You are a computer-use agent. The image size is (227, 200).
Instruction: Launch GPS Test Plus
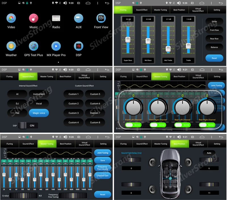coord(33,46)
